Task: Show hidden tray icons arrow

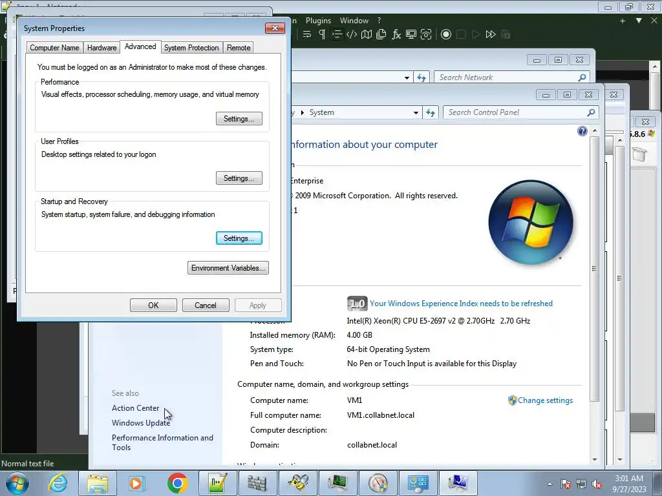Action: coord(550,484)
